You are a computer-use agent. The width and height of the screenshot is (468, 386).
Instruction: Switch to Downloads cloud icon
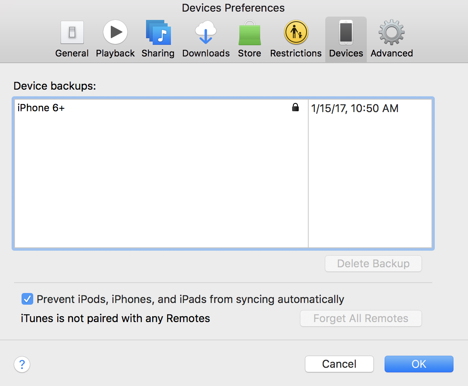click(x=206, y=32)
